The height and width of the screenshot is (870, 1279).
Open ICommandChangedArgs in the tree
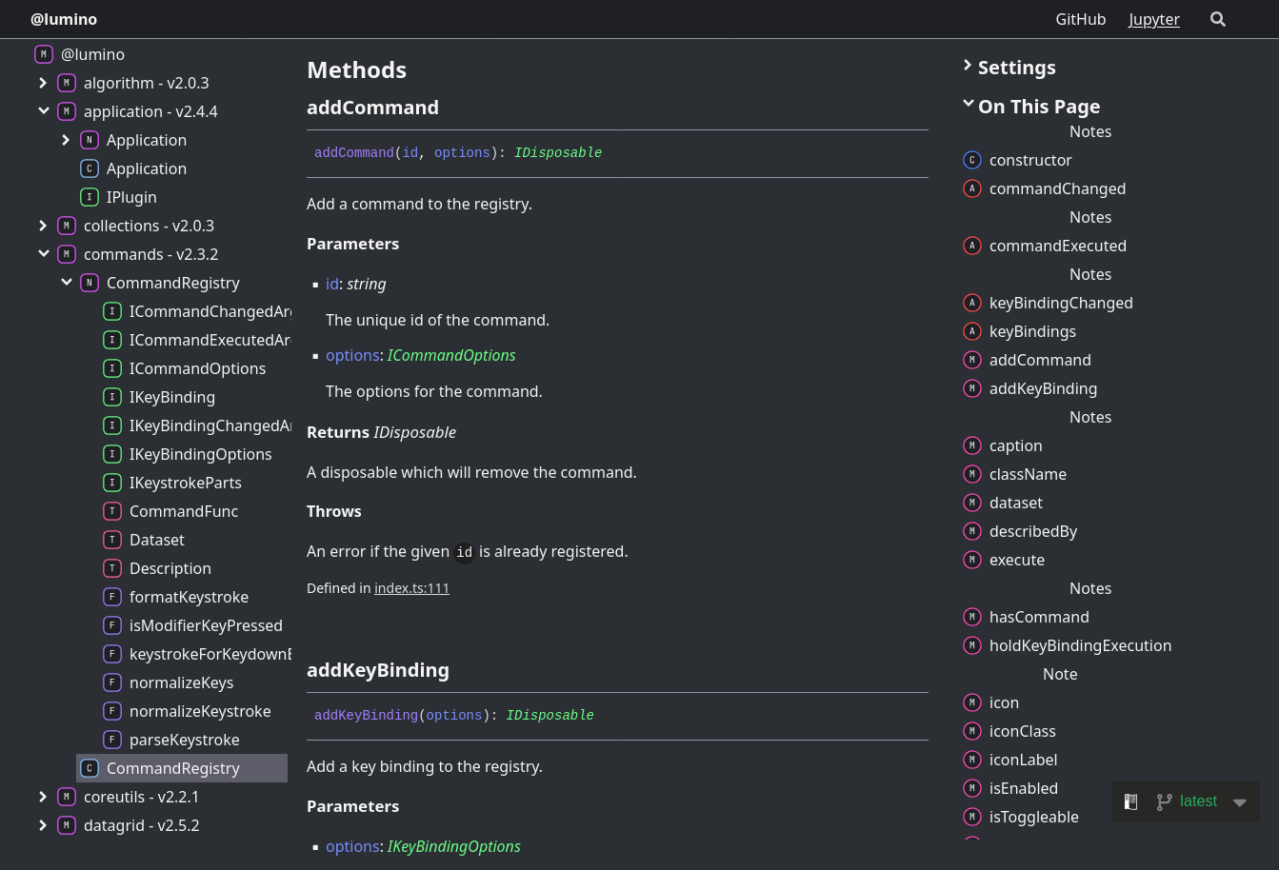click(x=210, y=311)
